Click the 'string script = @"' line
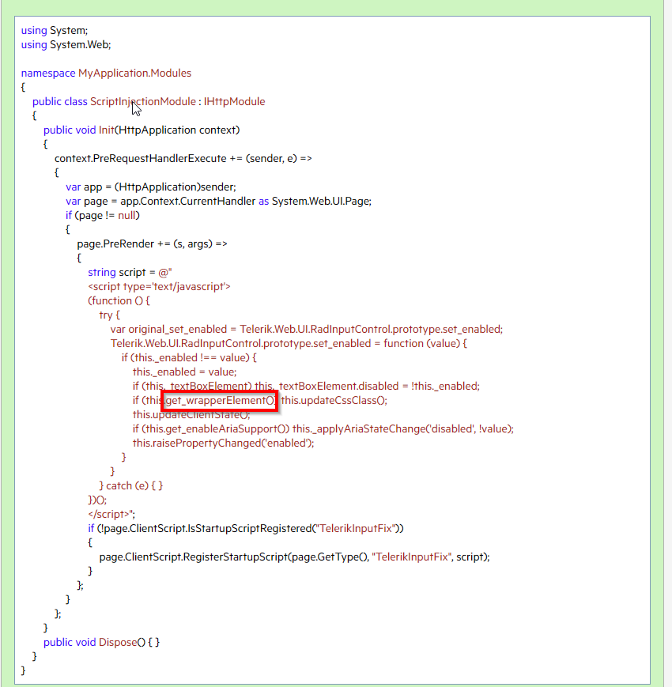Viewport: 672px width, 687px height. click(x=130, y=273)
